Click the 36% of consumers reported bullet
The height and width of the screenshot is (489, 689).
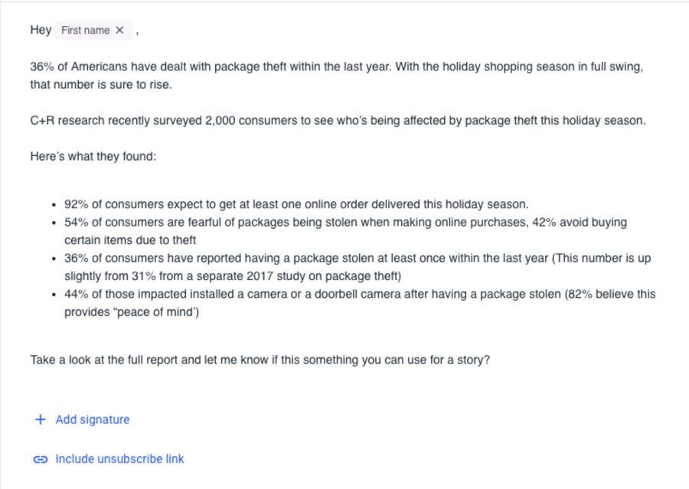click(358, 267)
